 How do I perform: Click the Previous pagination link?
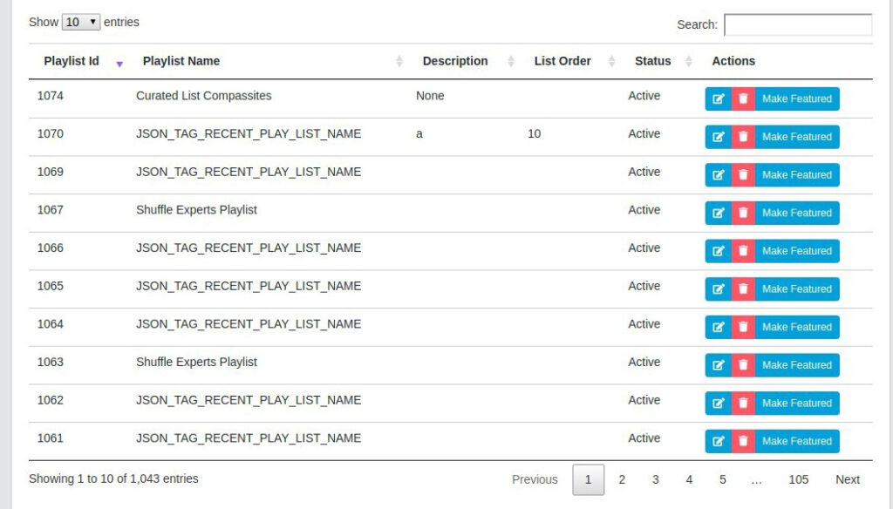(535, 479)
